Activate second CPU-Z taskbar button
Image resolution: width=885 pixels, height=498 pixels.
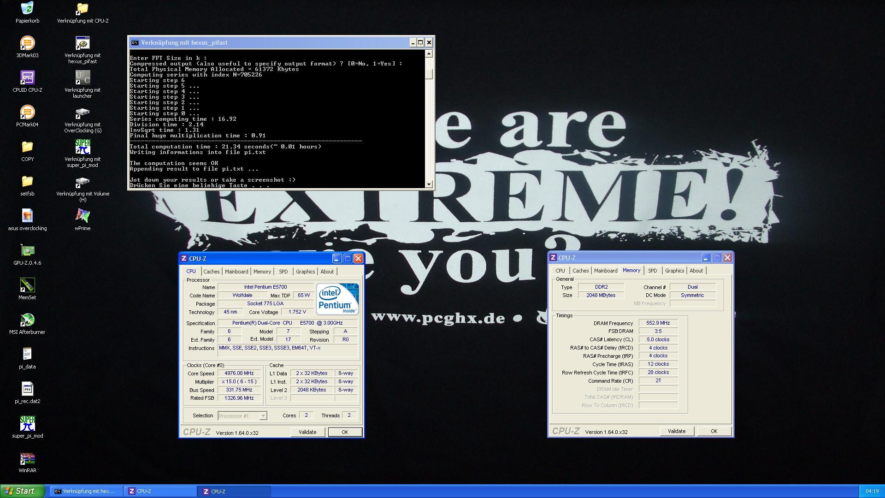(235, 492)
